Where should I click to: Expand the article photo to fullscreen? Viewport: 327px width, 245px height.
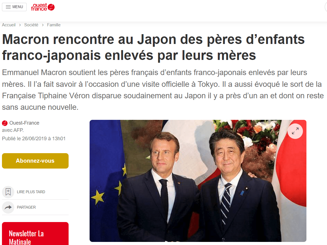click(295, 131)
